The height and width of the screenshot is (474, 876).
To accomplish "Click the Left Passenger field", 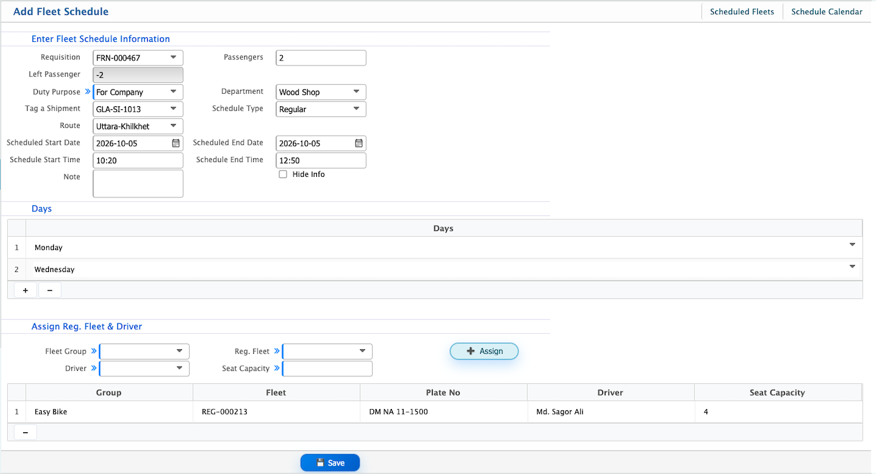I will click(x=138, y=75).
